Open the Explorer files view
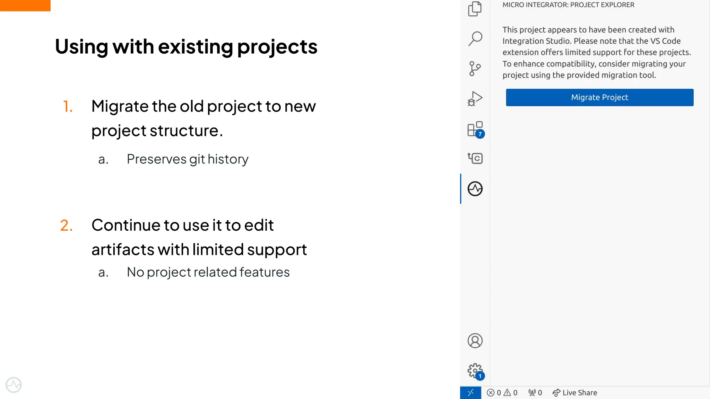710x399 pixels. (x=475, y=9)
